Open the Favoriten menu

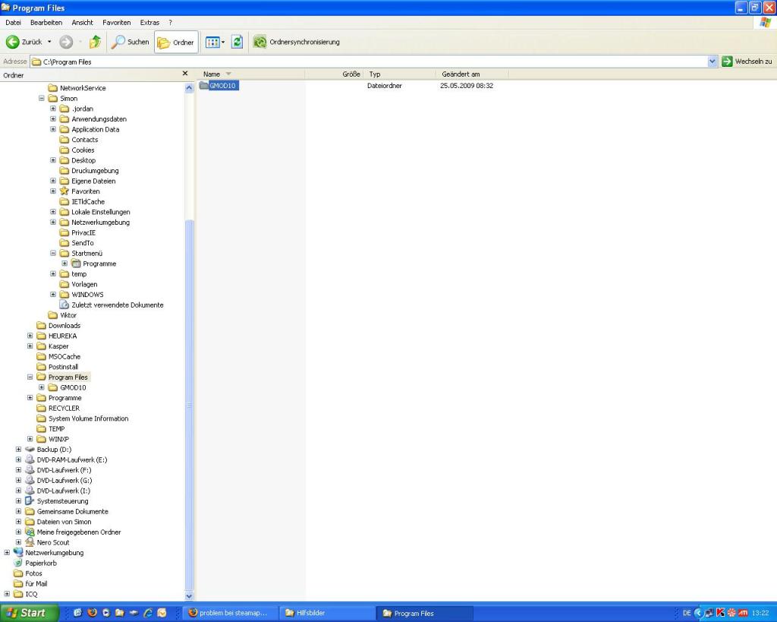click(x=116, y=23)
